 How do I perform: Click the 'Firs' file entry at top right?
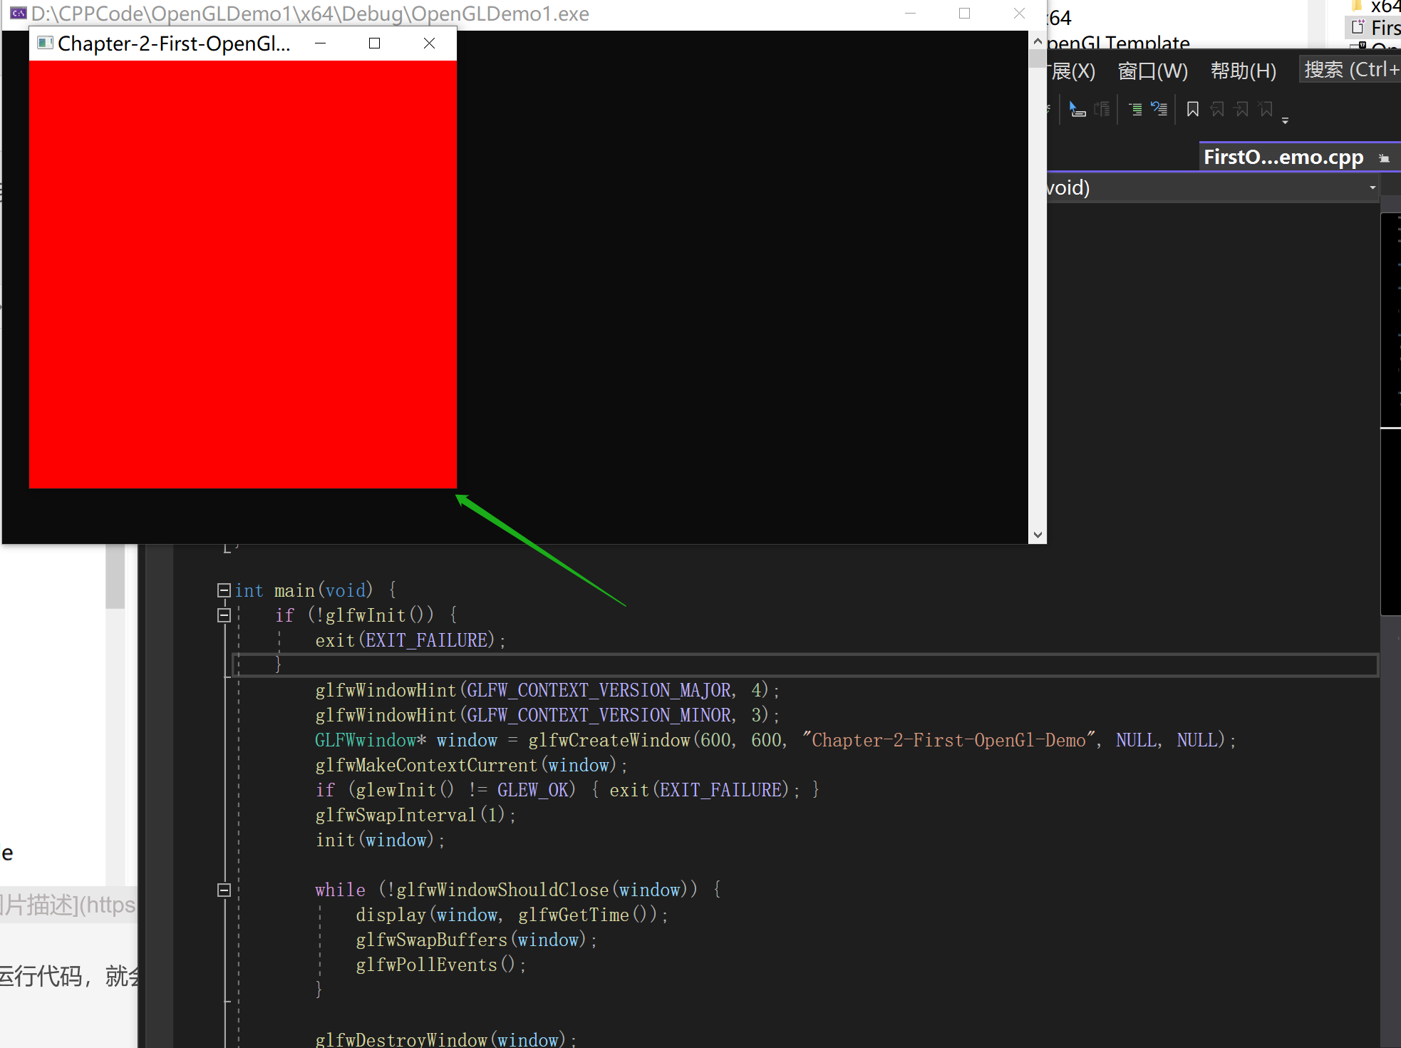pyautogui.click(x=1385, y=28)
